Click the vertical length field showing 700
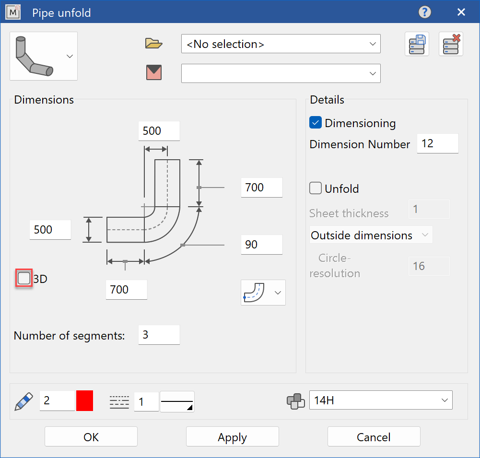 (x=261, y=188)
